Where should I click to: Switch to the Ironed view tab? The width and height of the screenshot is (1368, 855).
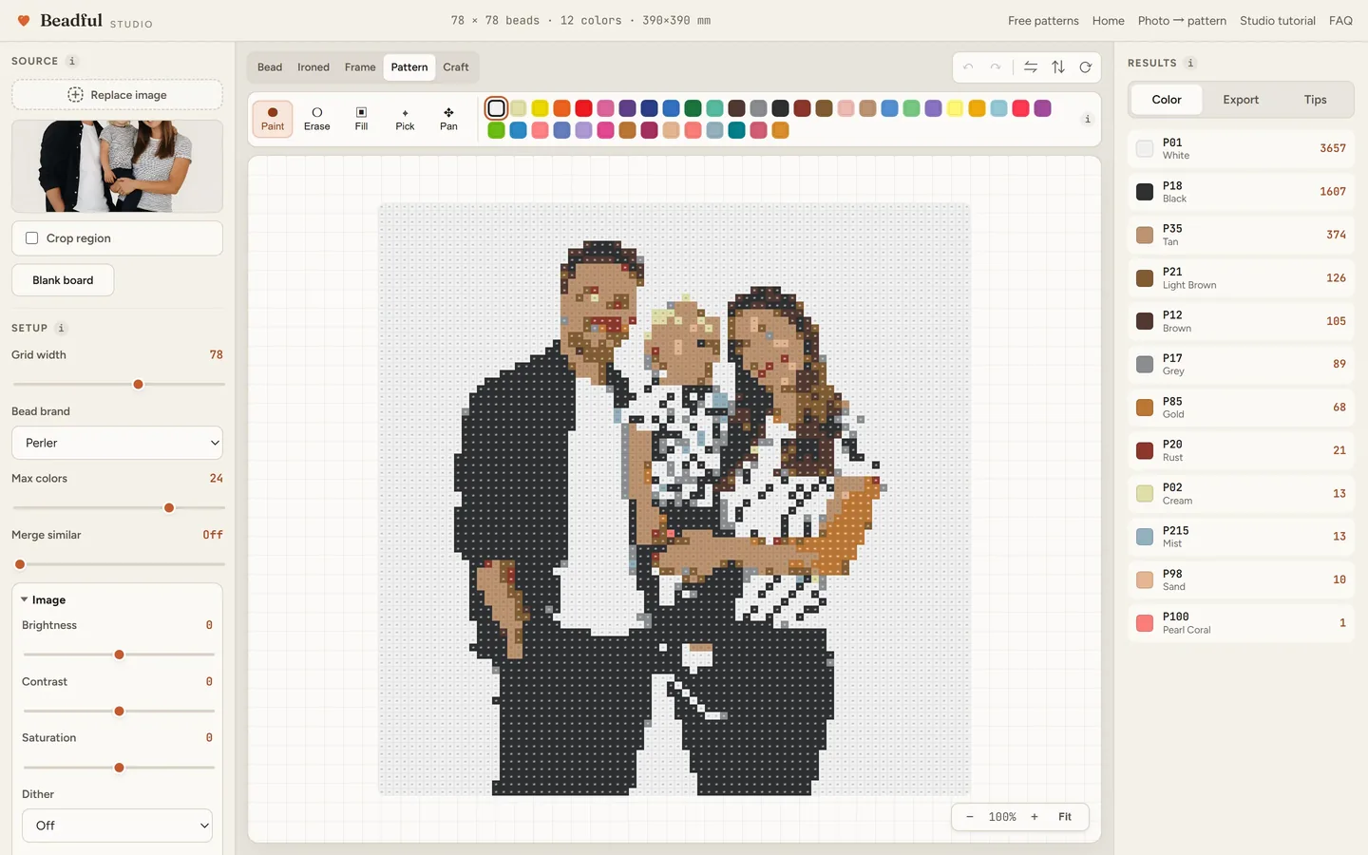click(x=313, y=67)
